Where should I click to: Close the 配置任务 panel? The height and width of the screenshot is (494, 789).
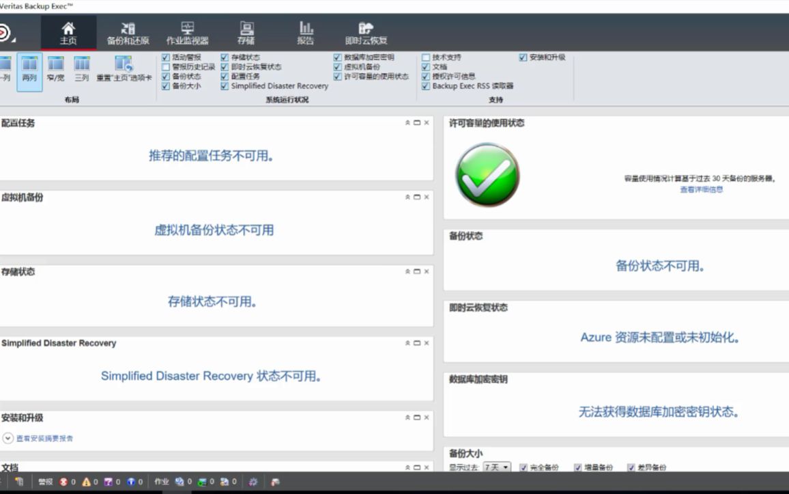[426, 123]
